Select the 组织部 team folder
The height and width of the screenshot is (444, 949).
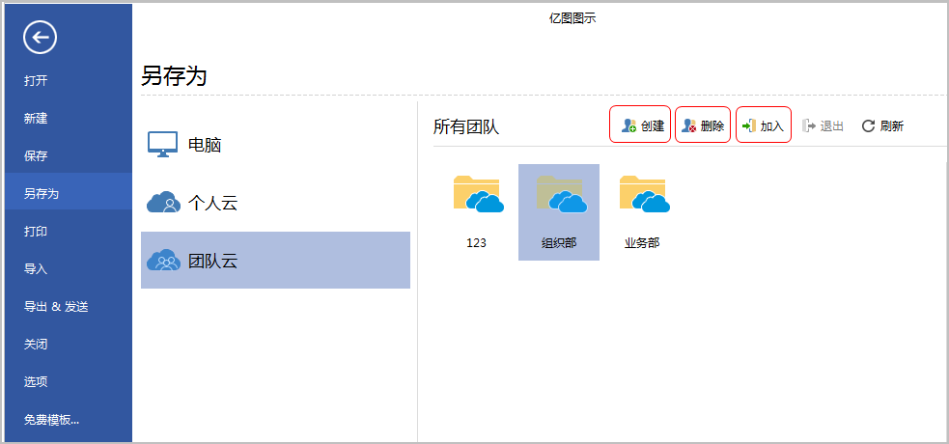pyautogui.click(x=559, y=211)
